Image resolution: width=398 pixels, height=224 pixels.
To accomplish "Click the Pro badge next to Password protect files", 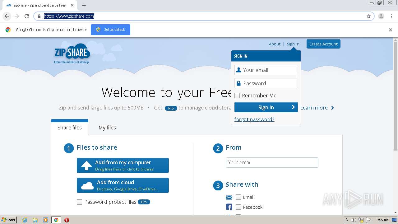I will (144, 202).
